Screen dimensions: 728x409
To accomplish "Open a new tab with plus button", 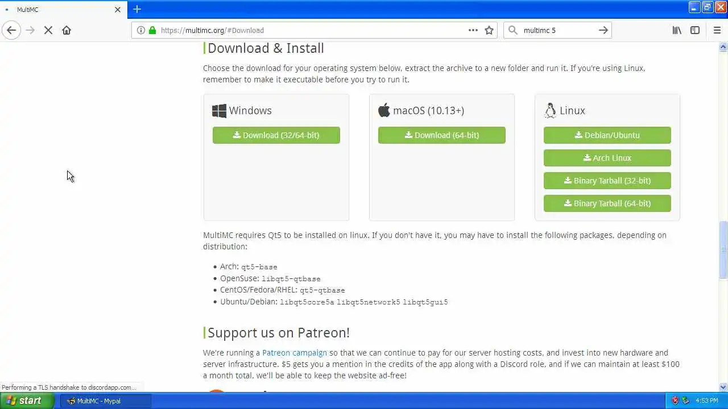I will pyautogui.click(x=137, y=9).
